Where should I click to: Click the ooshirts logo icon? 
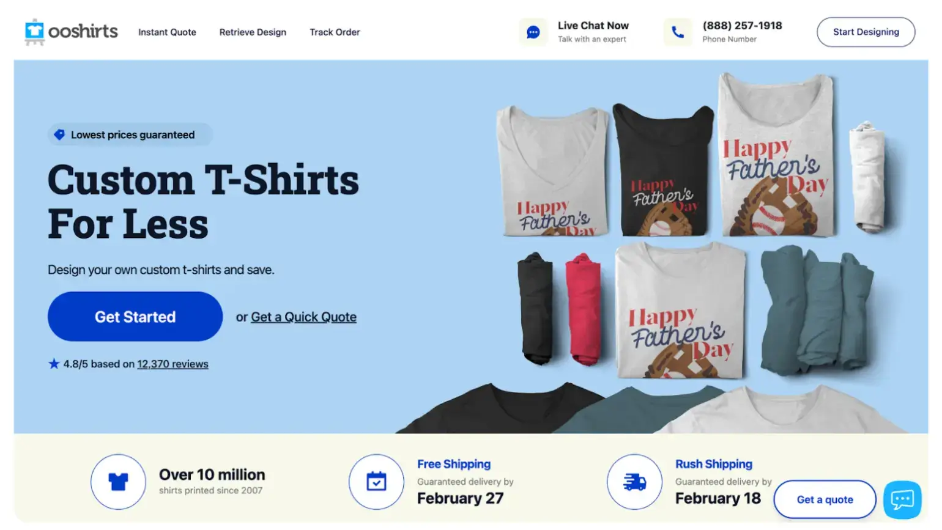(34, 32)
